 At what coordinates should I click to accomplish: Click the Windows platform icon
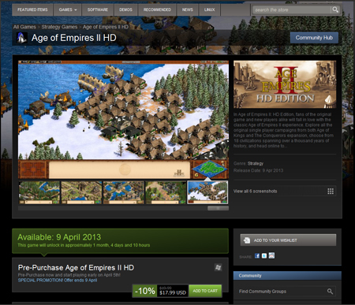(x=218, y=267)
